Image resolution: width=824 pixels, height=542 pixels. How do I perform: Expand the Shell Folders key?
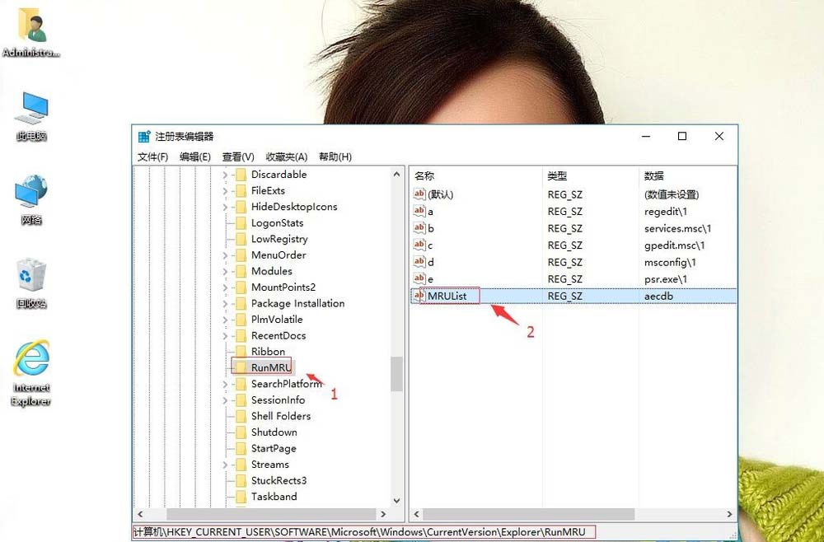point(225,416)
